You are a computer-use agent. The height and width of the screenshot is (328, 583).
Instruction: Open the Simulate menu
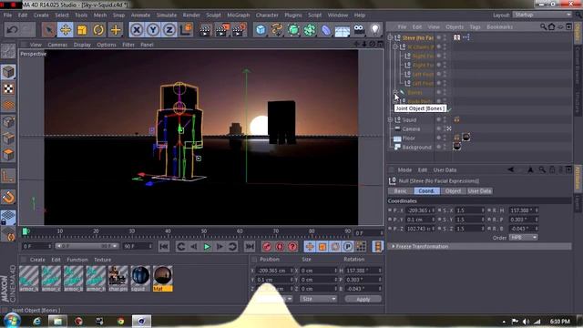pos(166,15)
